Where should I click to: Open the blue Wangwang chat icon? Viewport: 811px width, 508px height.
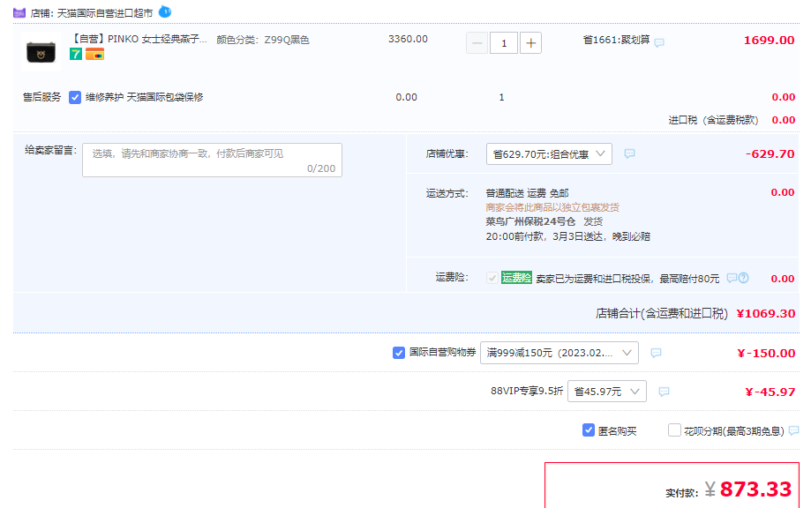coord(165,11)
